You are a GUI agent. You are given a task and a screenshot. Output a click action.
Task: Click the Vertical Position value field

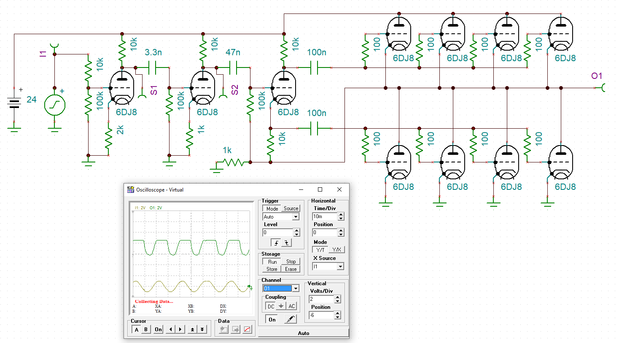click(x=322, y=315)
